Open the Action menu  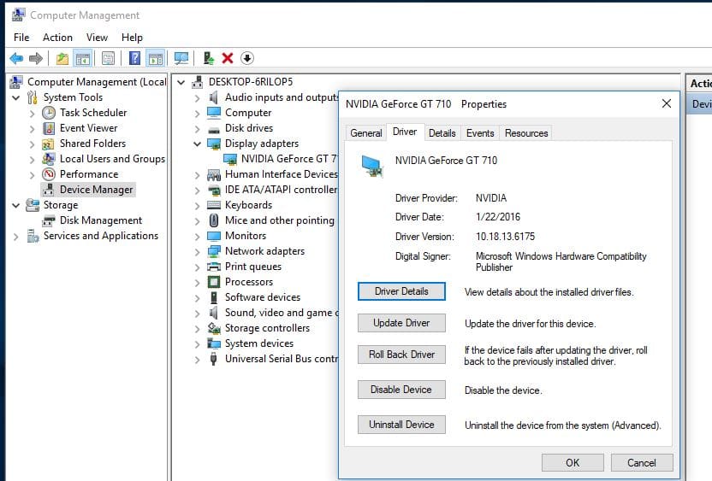coord(57,38)
